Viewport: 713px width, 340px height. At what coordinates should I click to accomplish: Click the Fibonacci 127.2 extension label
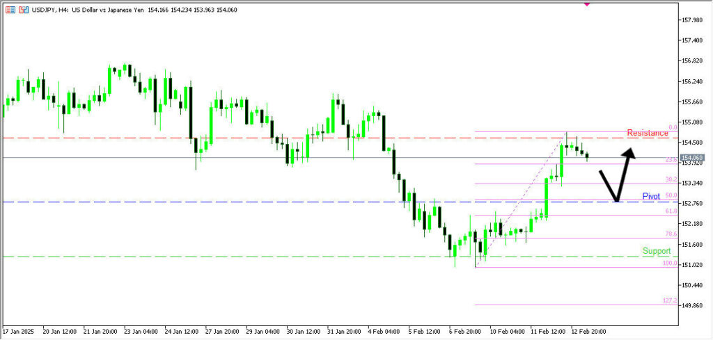(x=669, y=301)
